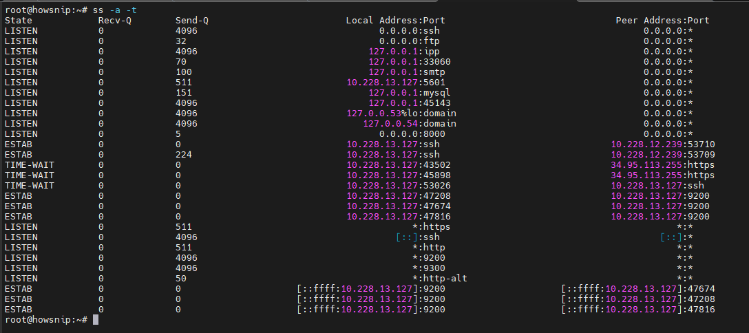Viewport: 749px width, 333px height.
Task: Click local address "10.228.13.127:5601"
Action: pyautogui.click(x=396, y=82)
